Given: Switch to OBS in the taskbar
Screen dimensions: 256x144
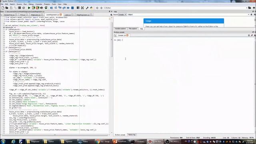Looking at the screenshot, I should click(172, 142).
